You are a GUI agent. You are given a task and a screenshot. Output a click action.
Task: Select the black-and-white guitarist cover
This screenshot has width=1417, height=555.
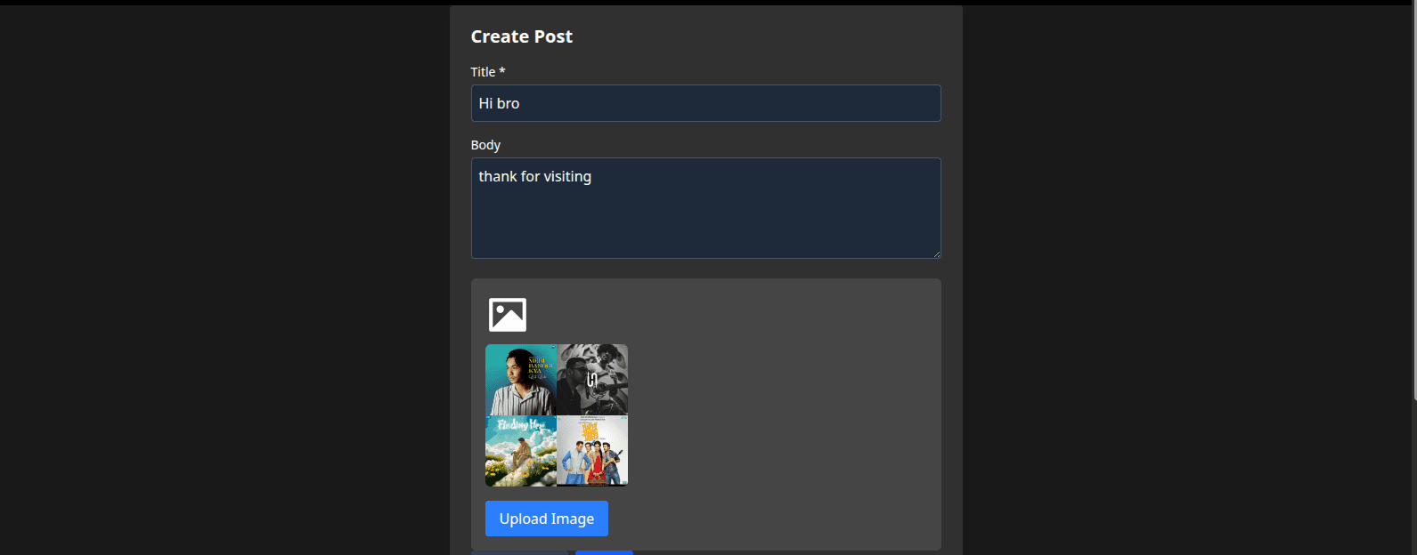pos(592,380)
